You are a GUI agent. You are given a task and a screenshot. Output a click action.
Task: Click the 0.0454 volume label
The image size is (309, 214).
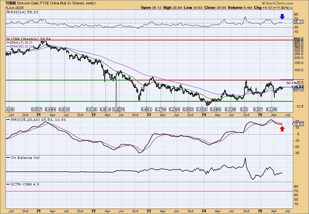tap(50, 109)
